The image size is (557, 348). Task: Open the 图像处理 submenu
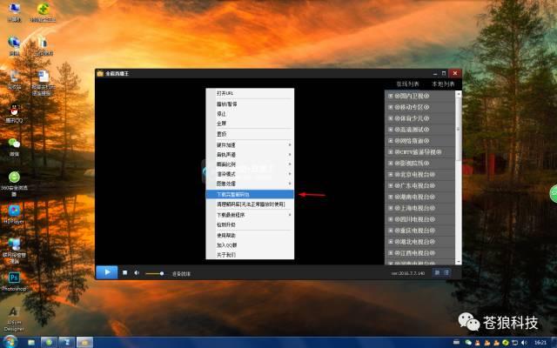[250, 184]
